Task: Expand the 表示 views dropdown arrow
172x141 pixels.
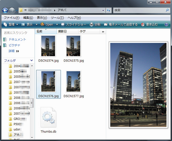Action: (x=37, y=25)
